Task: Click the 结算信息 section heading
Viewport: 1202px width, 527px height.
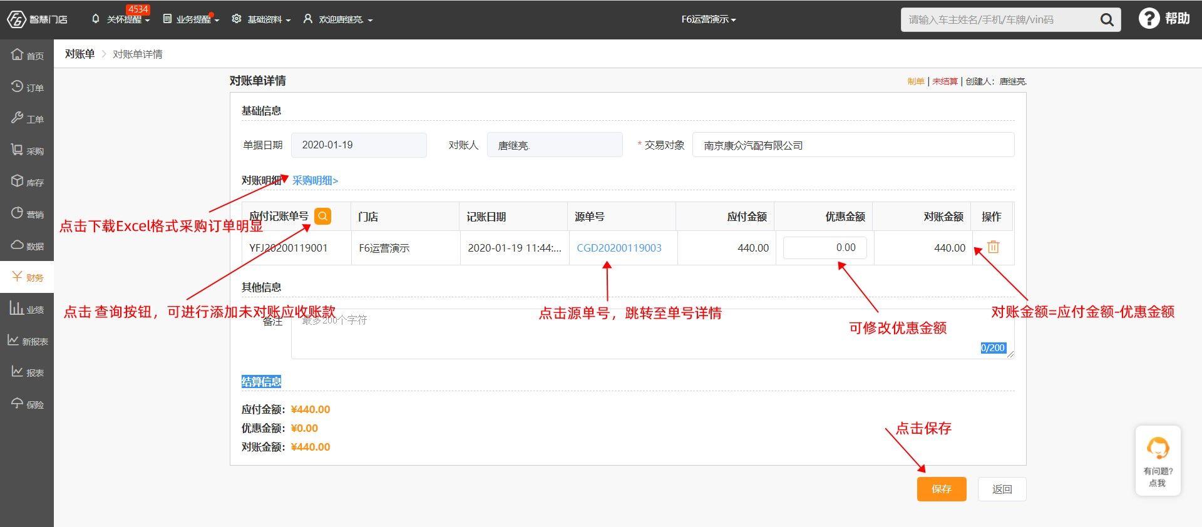Action: [x=261, y=382]
